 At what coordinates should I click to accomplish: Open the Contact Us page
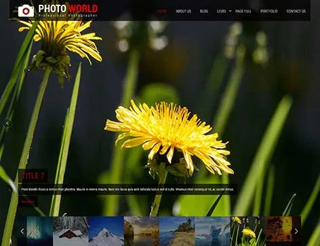pos(296,11)
